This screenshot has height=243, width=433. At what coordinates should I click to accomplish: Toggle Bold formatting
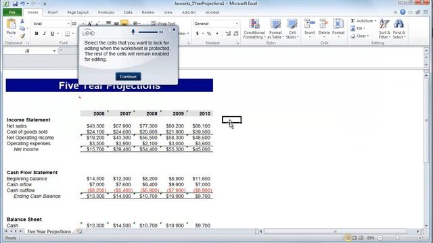(37, 34)
